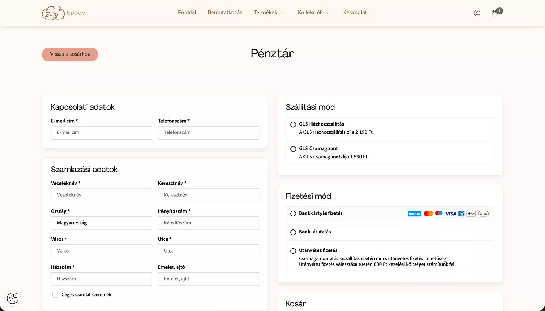Open the shopping cart icon
Image resolution: width=545 pixels, height=311 pixels.
click(x=495, y=13)
